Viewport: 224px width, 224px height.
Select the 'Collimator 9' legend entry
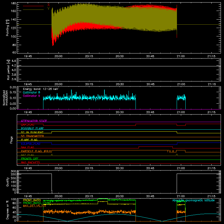(x=31, y=96)
